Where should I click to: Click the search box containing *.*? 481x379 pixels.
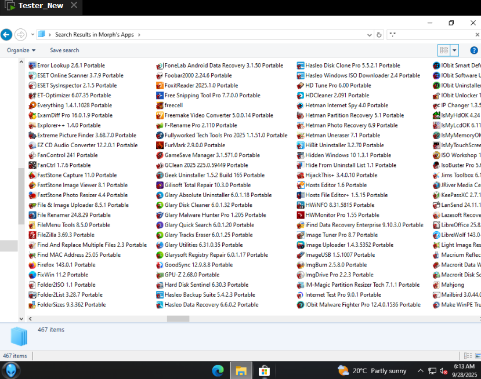click(x=431, y=35)
